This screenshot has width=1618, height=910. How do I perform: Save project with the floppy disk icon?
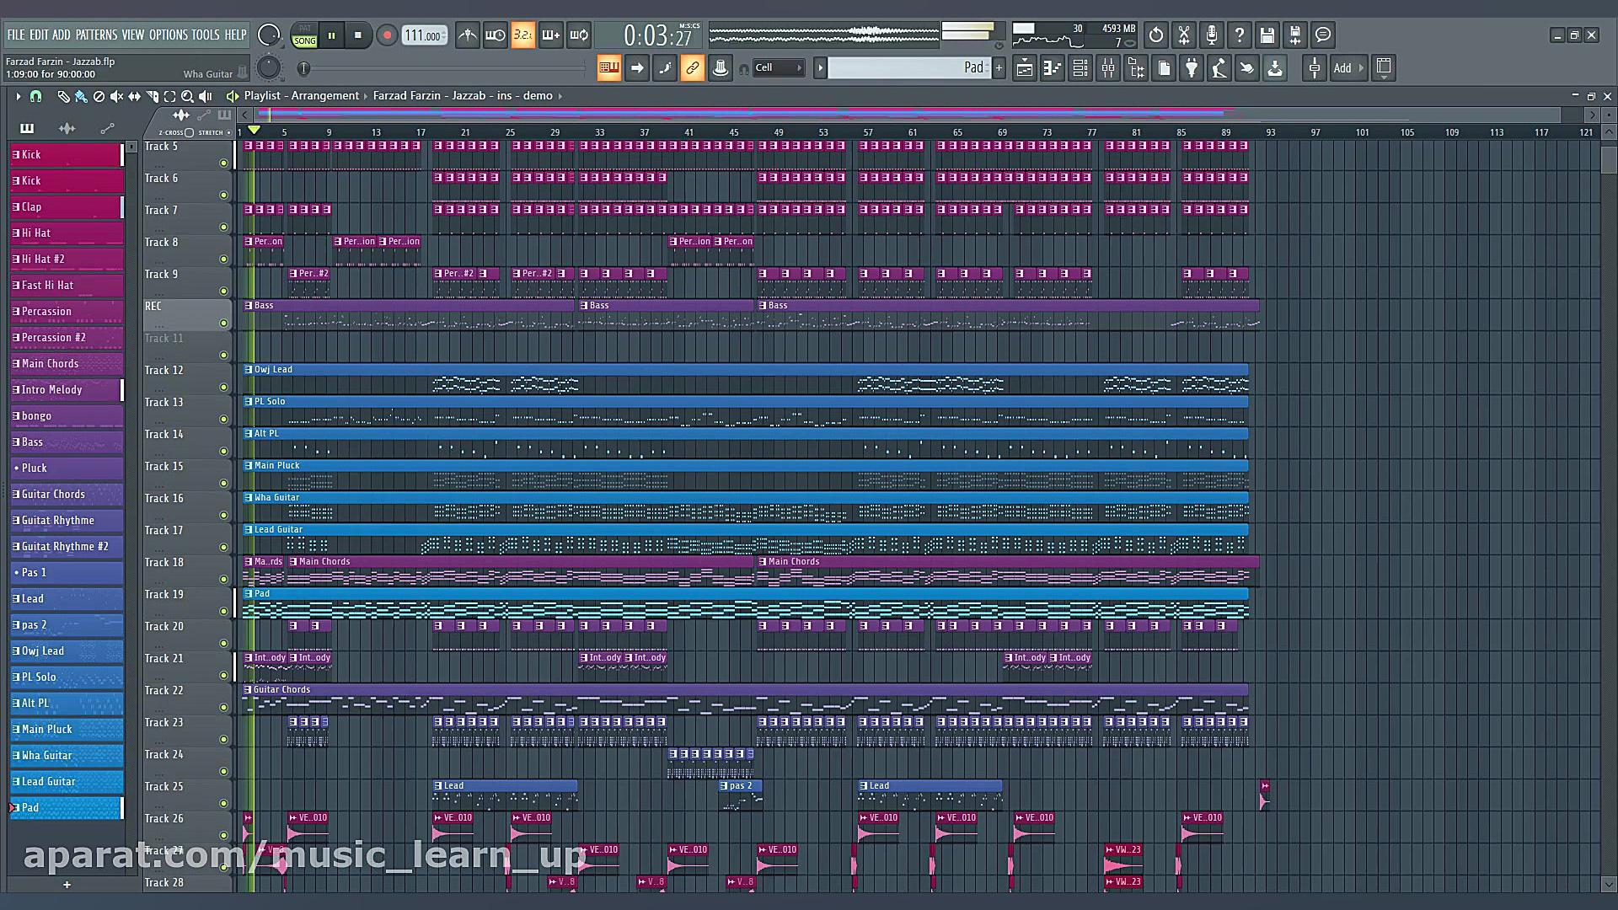[1267, 35]
